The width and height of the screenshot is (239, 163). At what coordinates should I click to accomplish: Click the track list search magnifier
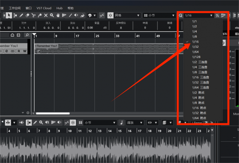[27, 35]
